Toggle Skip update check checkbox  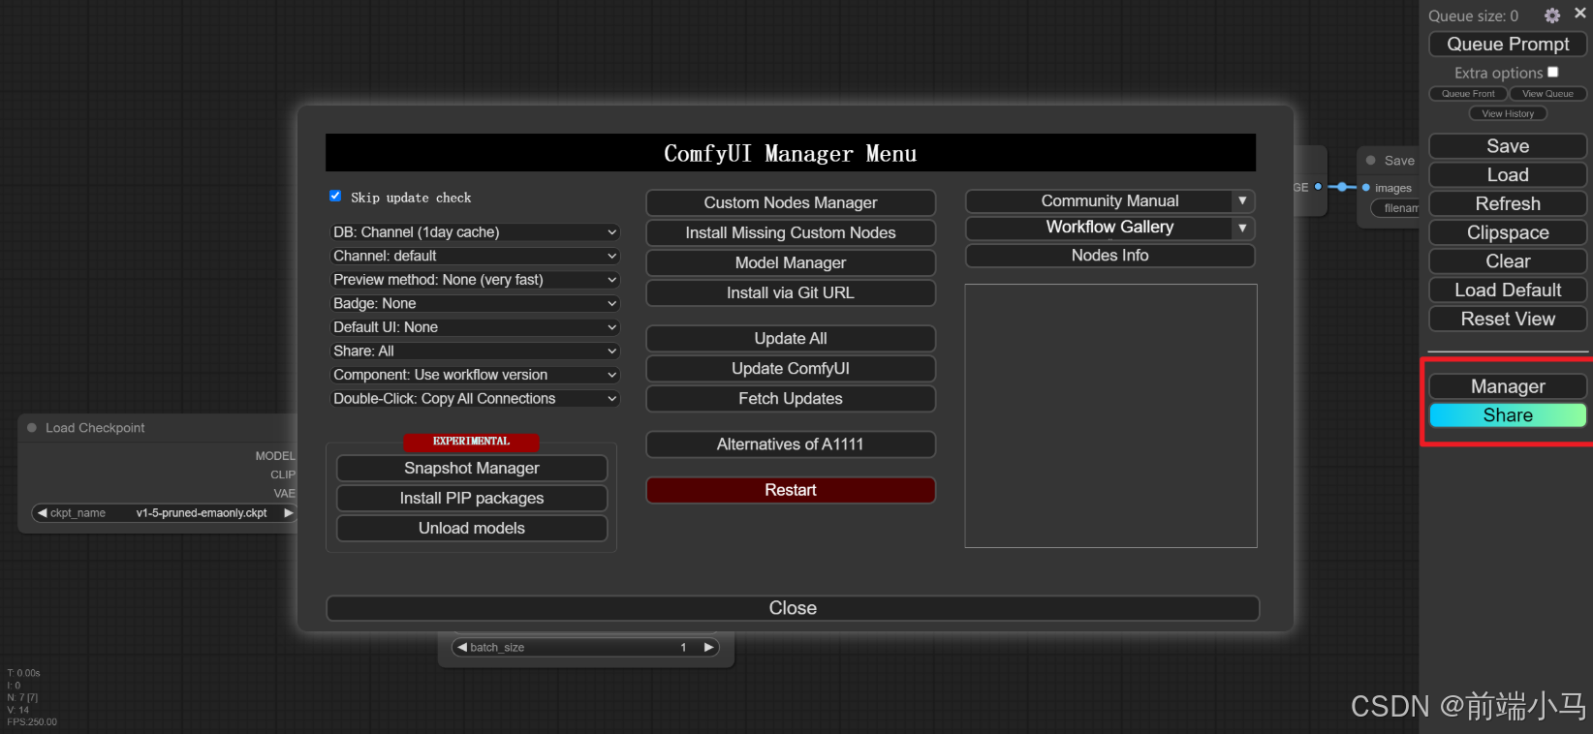[335, 196]
